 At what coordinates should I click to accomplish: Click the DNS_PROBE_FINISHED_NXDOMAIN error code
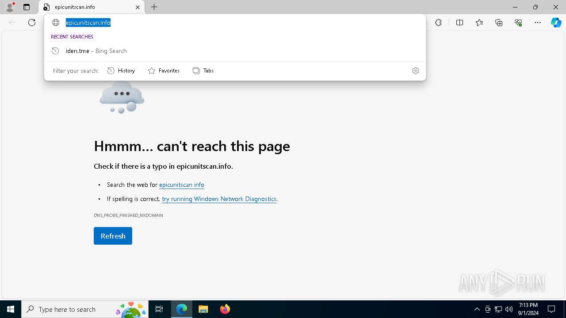point(128,216)
